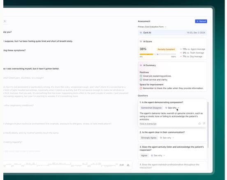This screenshot has width=227, height=180.
Task: Click the AI Score sparkle icon
Action: [141, 41]
